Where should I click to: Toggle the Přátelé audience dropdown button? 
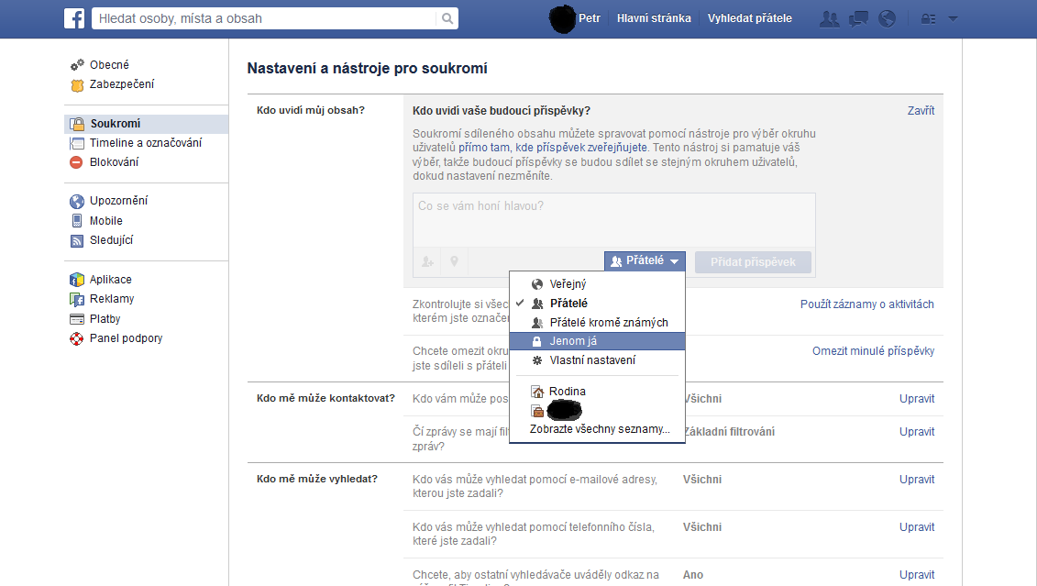(x=645, y=261)
